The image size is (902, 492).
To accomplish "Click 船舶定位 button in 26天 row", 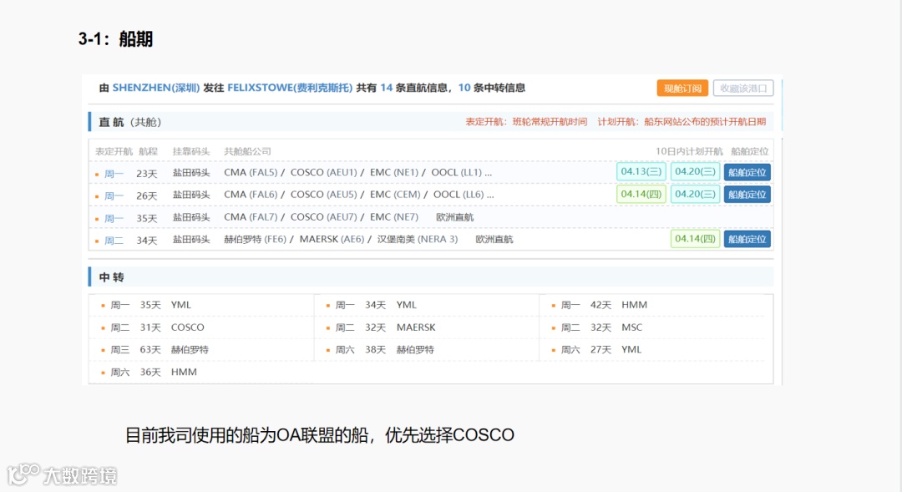I will click(x=747, y=195).
